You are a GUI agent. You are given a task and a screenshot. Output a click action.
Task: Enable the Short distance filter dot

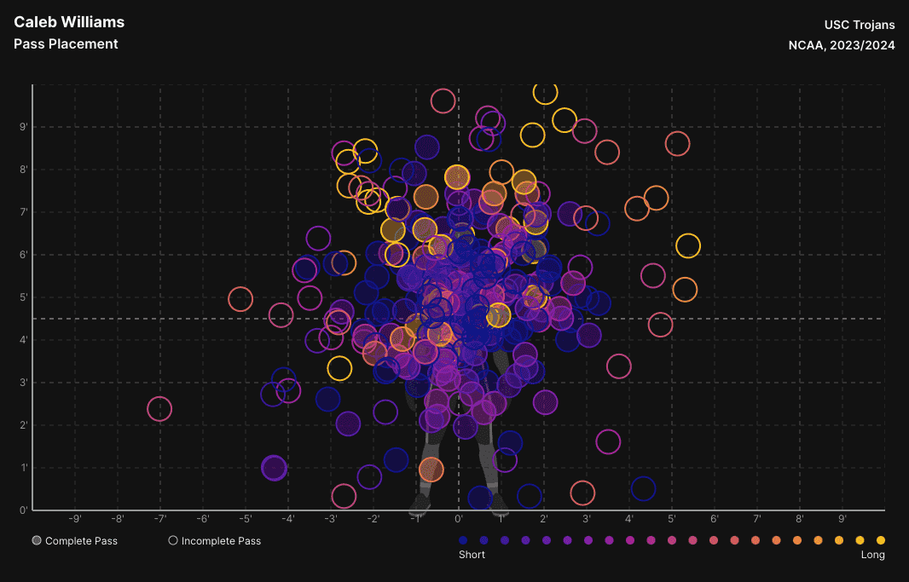click(x=461, y=539)
